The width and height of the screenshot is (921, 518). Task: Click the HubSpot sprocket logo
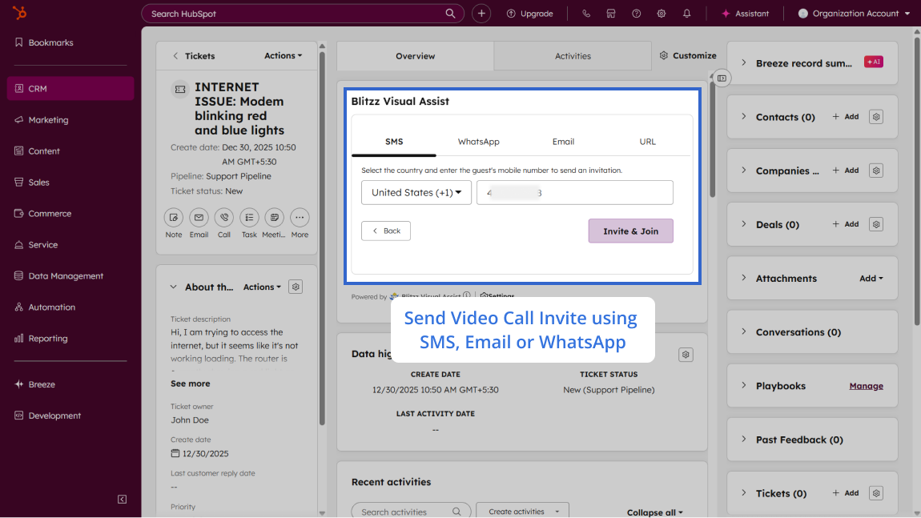coord(19,14)
